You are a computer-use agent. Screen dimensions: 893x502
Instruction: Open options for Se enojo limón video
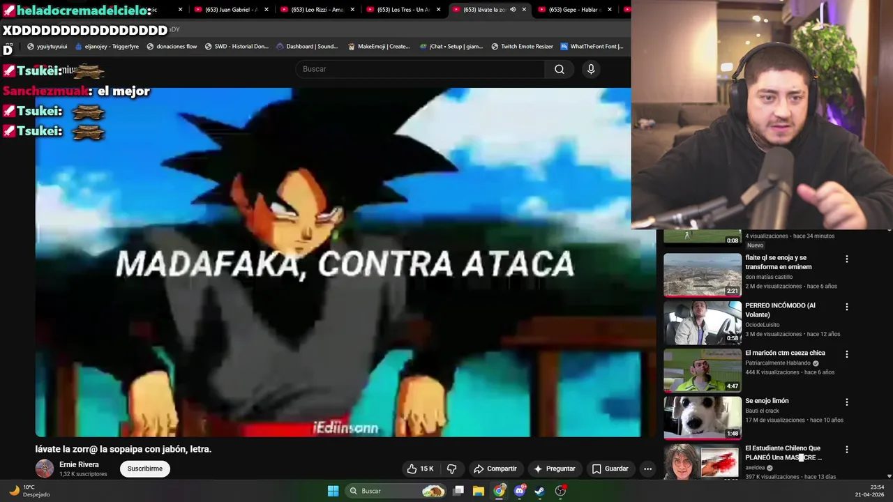(x=847, y=402)
